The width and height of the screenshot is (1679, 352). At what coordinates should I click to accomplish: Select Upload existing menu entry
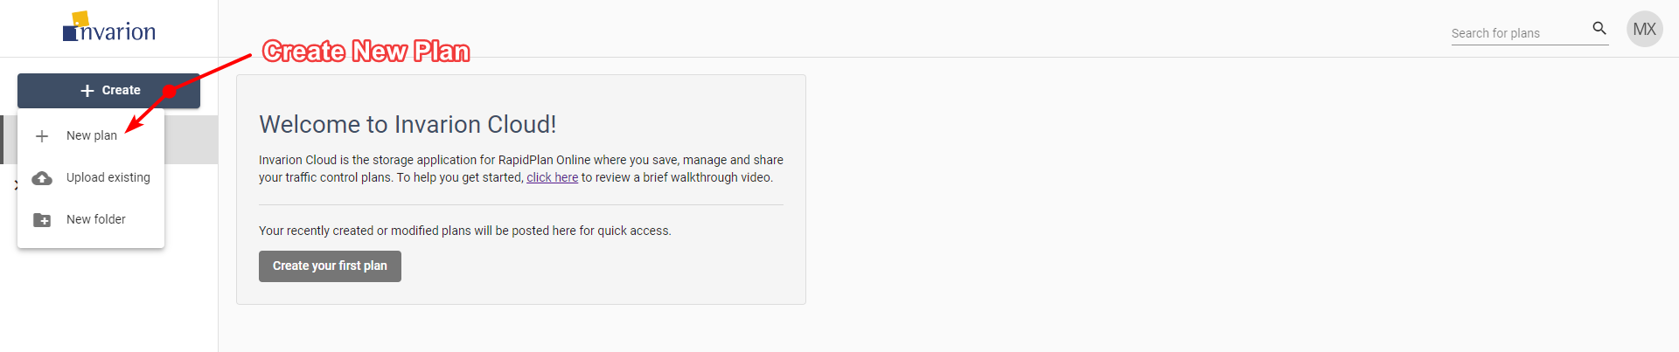(x=91, y=178)
